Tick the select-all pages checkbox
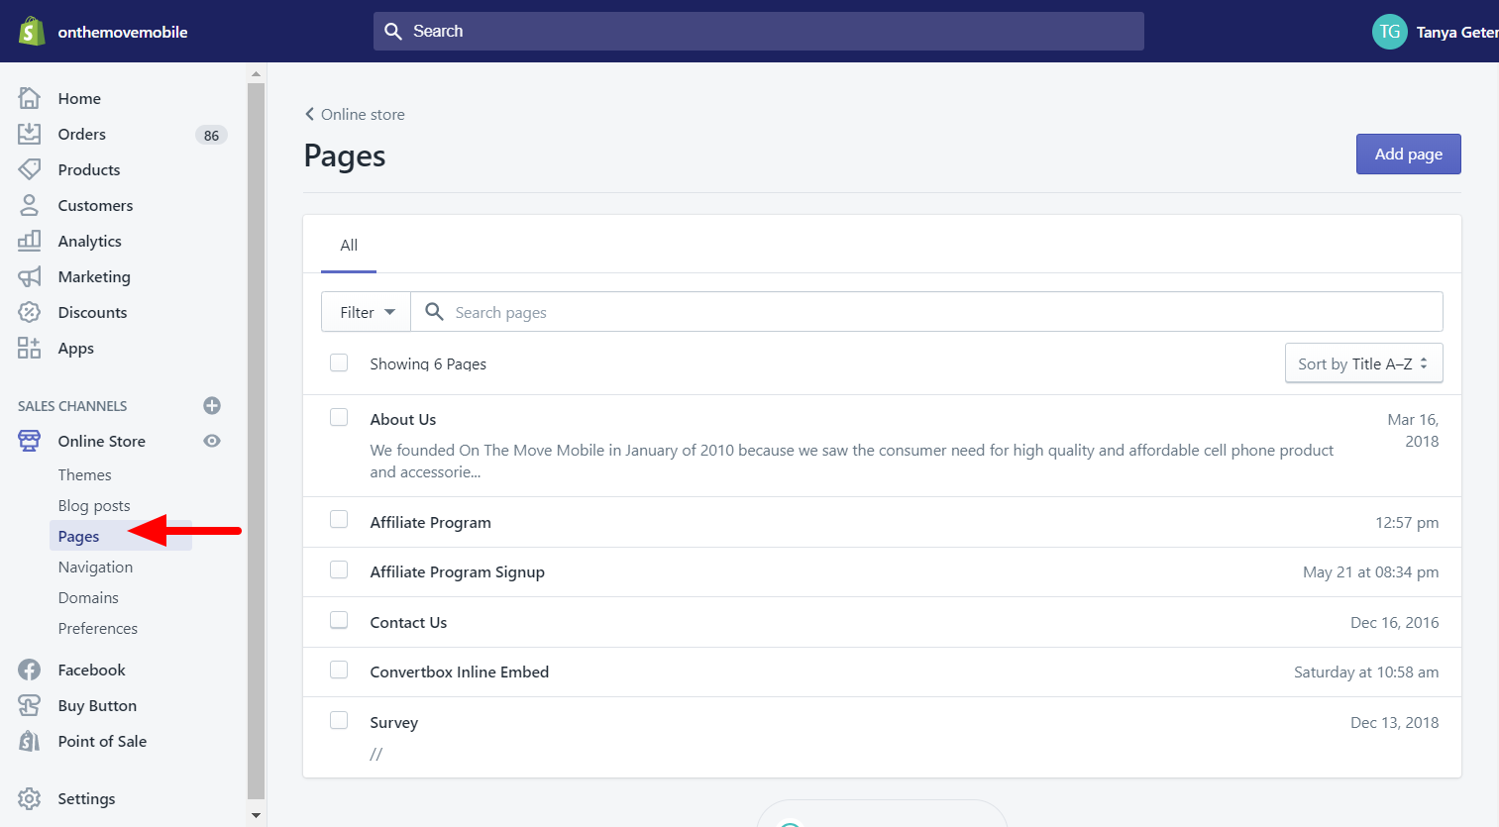Viewport: 1499px width, 827px height. 339,362
